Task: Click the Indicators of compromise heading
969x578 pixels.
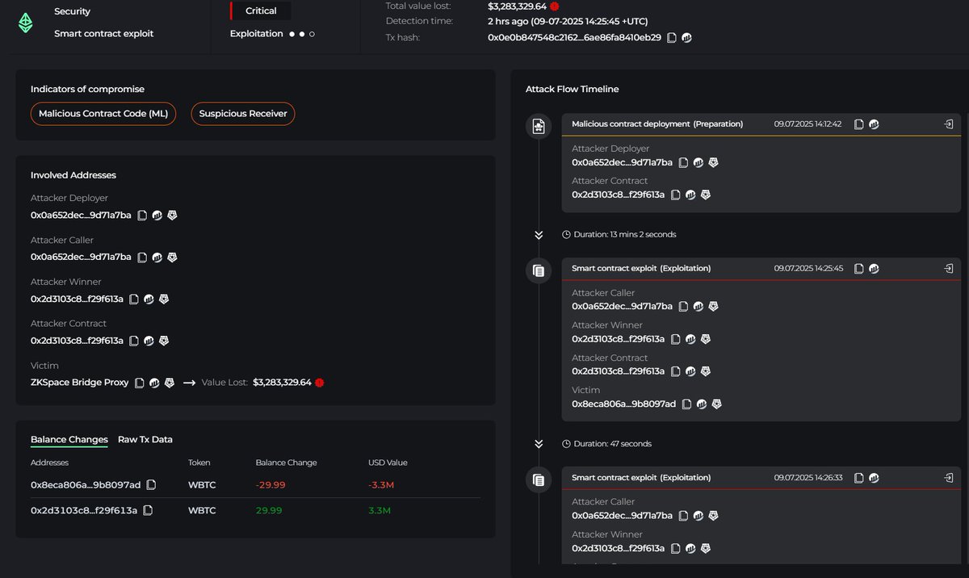Action: pos(87,89)
